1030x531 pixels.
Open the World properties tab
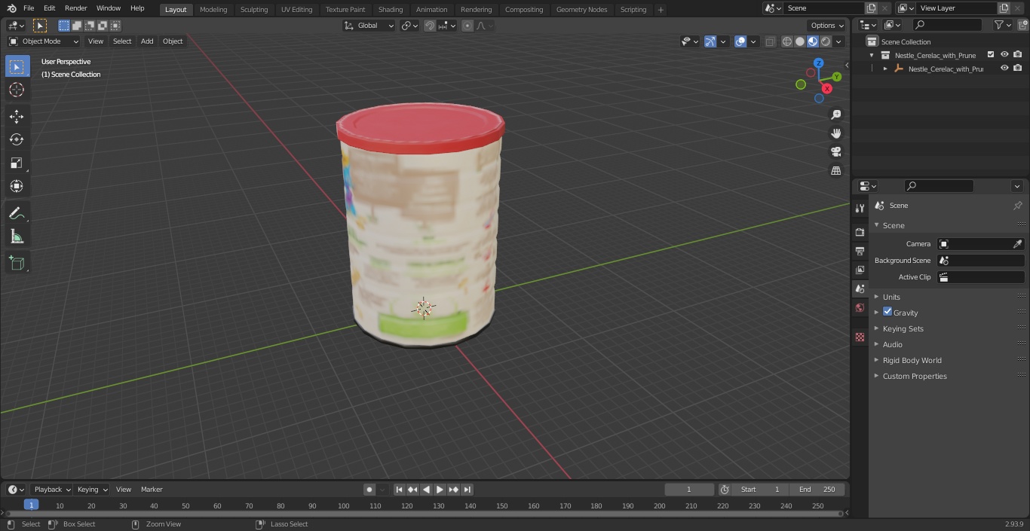[860, 308]
